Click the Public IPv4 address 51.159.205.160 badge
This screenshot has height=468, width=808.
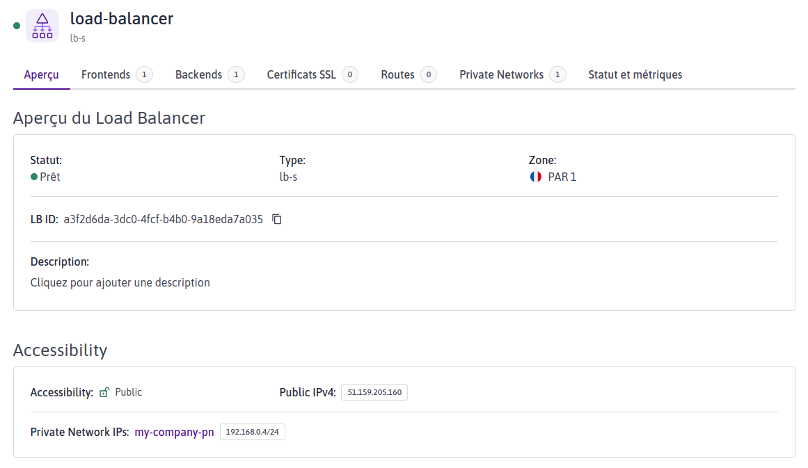[374, 392]
